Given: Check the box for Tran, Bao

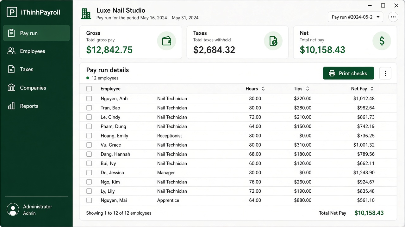Looking at the screenshot, I should point(89,108).
